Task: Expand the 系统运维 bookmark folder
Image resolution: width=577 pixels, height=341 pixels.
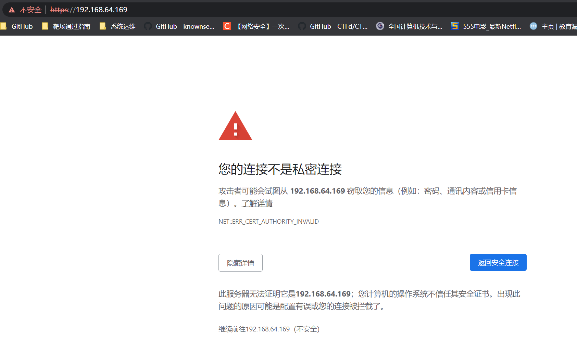Action: click(x=118, y=26)
